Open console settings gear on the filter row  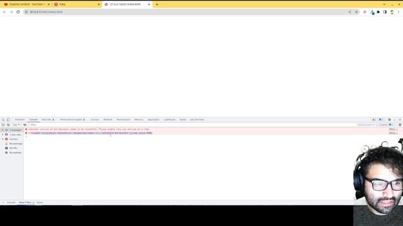click(400, 125)
